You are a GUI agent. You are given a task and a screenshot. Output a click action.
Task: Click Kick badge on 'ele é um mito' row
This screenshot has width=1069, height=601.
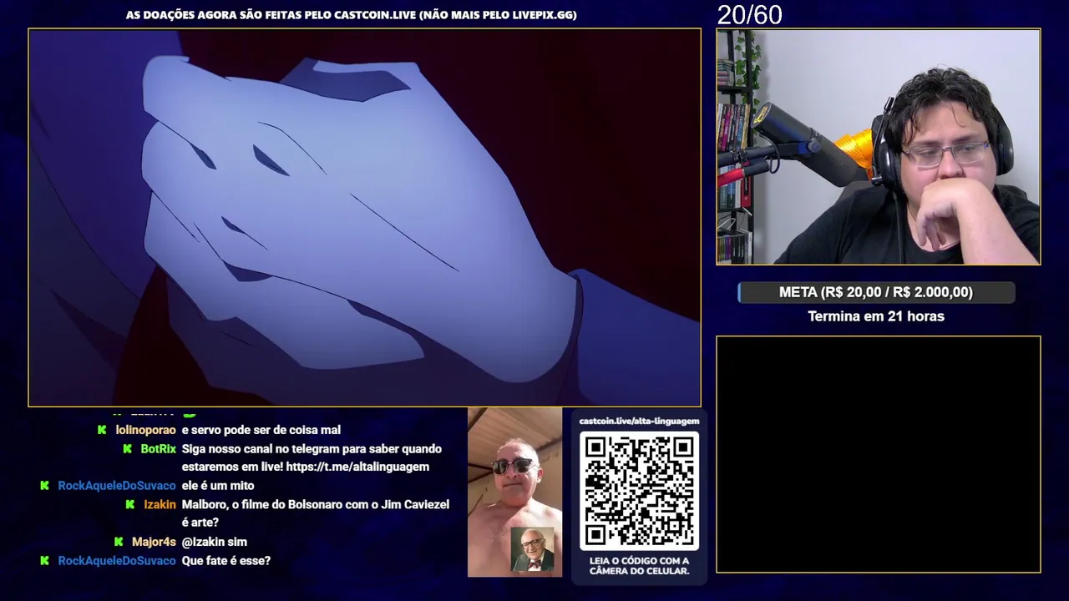[x=44, y=486]
